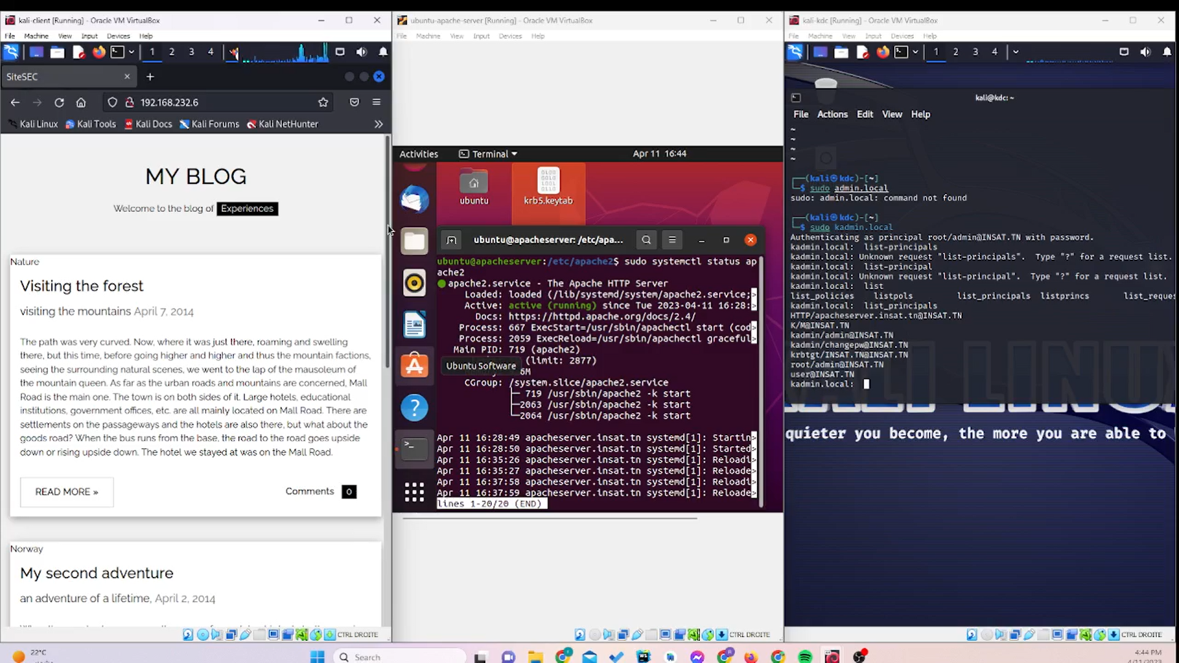Open Kali Tools bookmark

(91, 124)
